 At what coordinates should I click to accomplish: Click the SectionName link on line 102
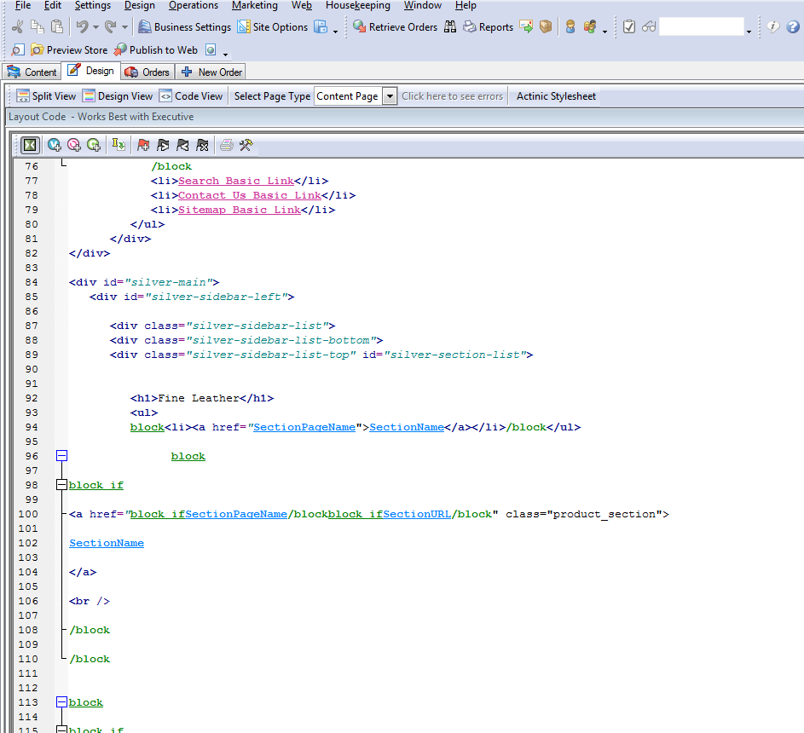point(107,543)
